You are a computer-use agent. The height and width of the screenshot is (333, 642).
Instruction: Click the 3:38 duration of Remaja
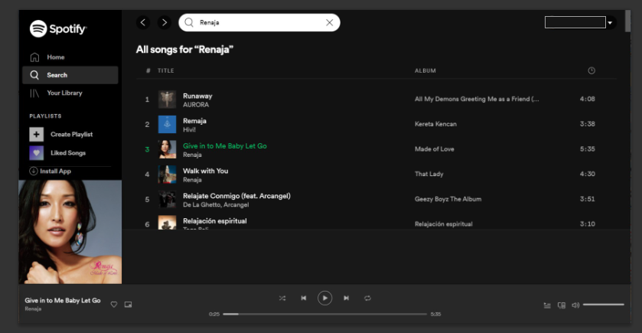(x=587, y=124)
